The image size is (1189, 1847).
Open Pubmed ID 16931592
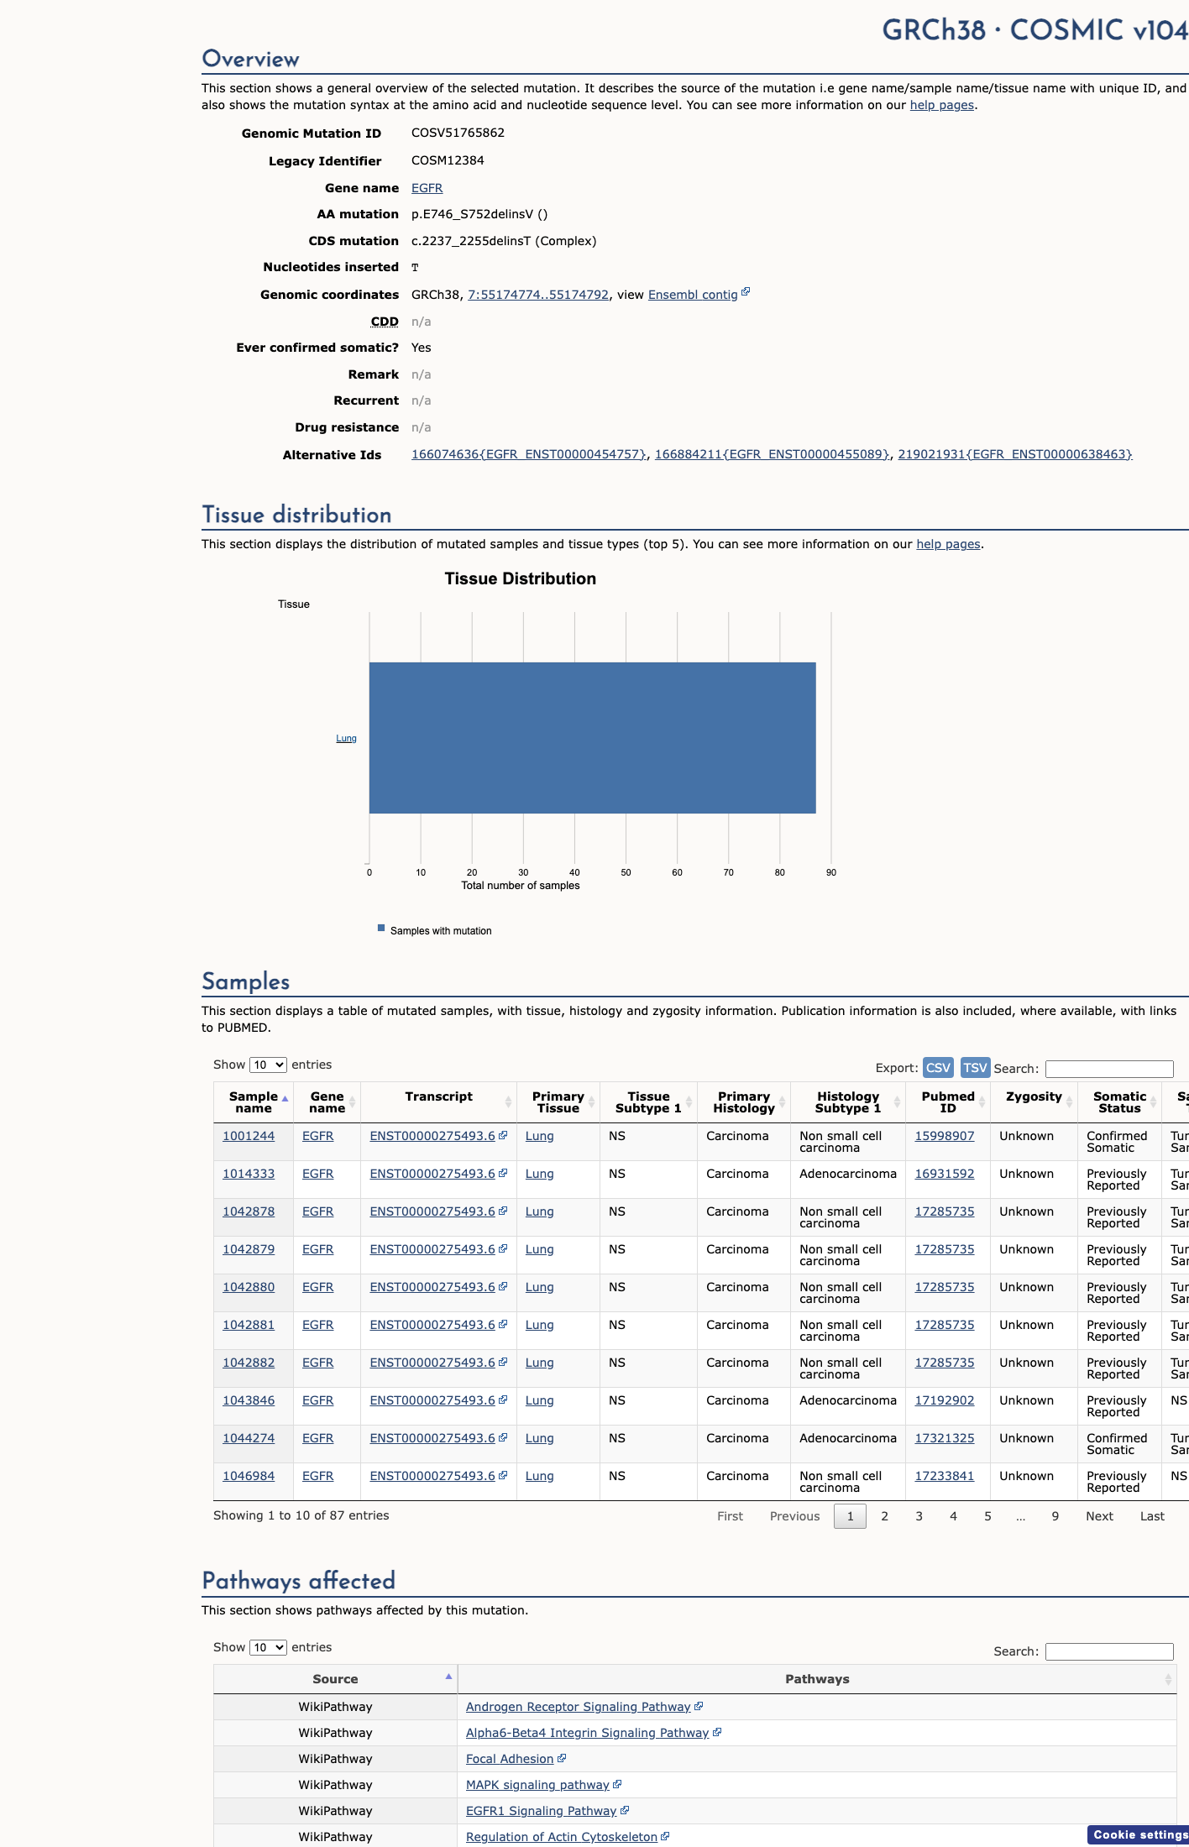pyautogui.click(x=945, y=1174)
